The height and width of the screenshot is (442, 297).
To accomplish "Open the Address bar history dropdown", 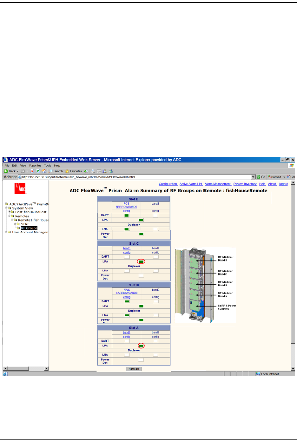I will coord(253,177).
